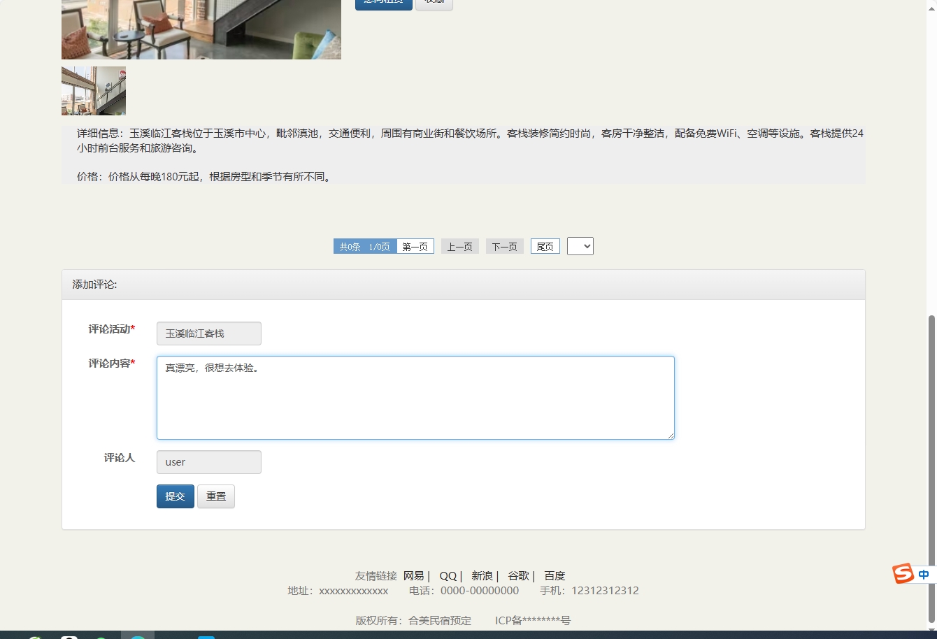Click inside the 评论内容 comment textarea
Image resolution: width=937 pixels, height=639 pixels.
coord(415,397)
